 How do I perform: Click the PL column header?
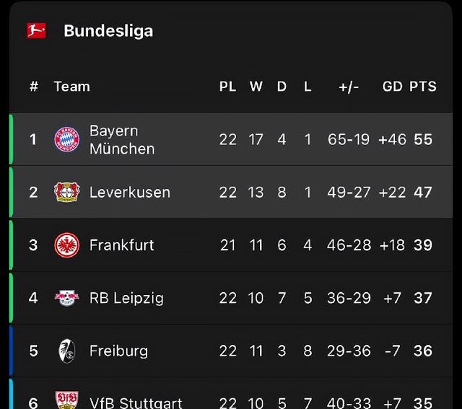coord(228,87)
